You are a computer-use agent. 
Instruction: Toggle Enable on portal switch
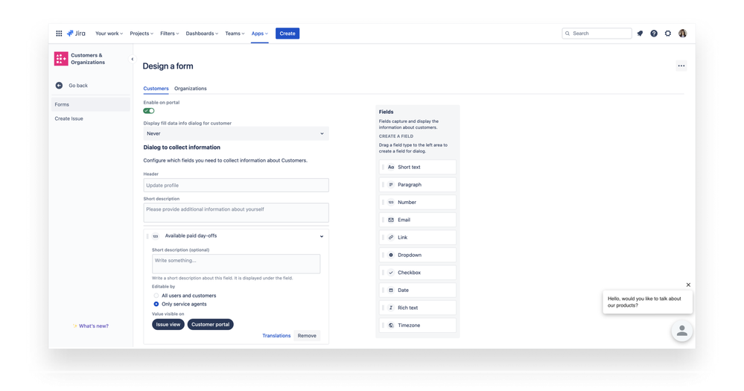coord(149,110)
